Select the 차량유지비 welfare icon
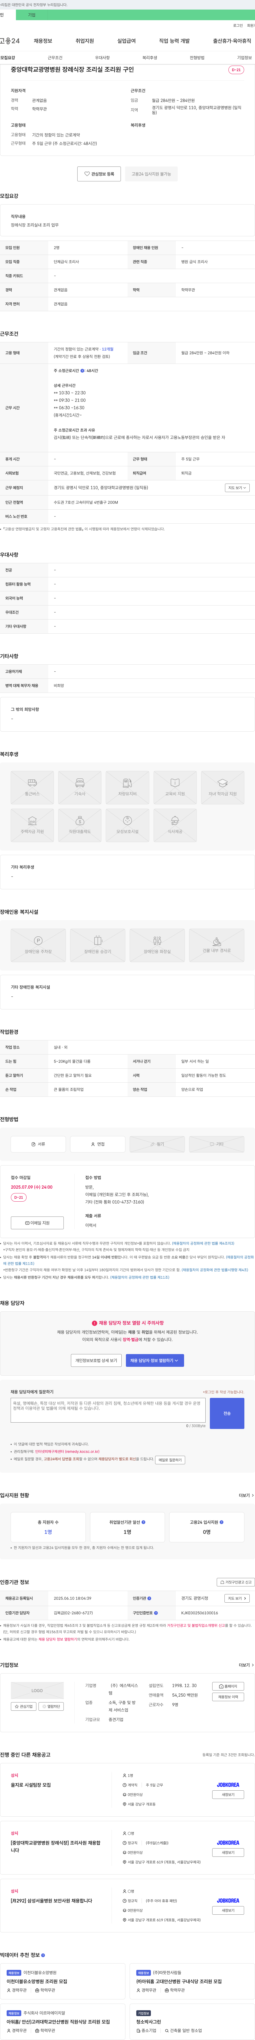Screen dimensions: 255x2040 (x=127, y=787)
